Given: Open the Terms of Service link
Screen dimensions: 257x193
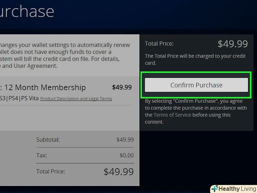Looking at the screenshot, I should click(x=172, y=115).
